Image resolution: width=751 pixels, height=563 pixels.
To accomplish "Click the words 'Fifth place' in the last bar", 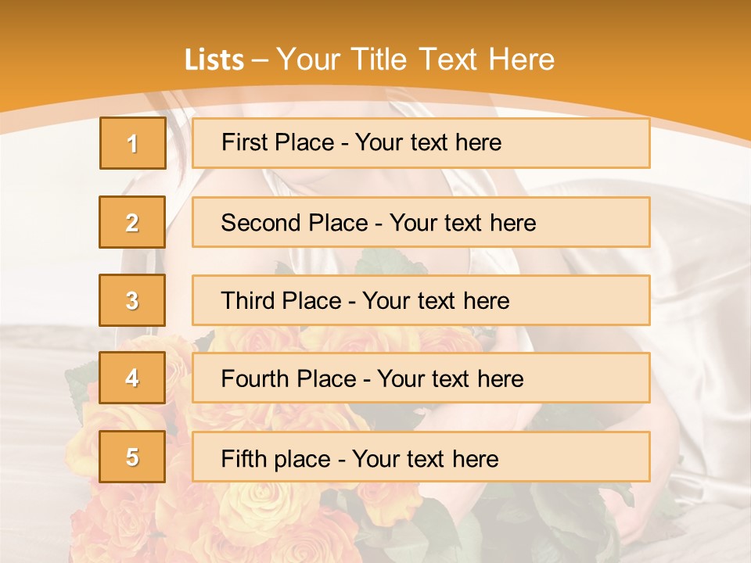I will pyautogui.click(x=276, y=458).
